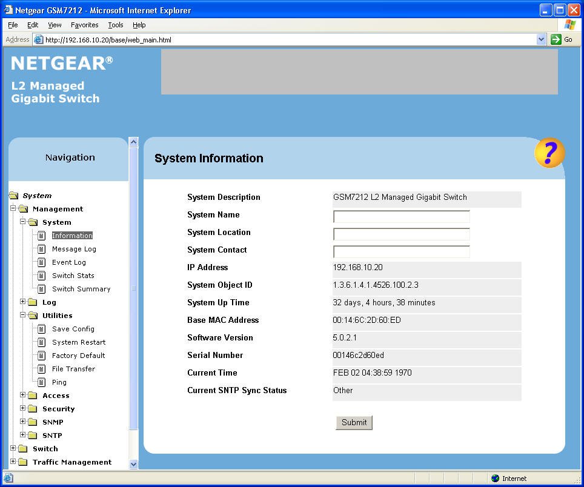
Task: Open the Save Config page link
Action: point(73,329)
